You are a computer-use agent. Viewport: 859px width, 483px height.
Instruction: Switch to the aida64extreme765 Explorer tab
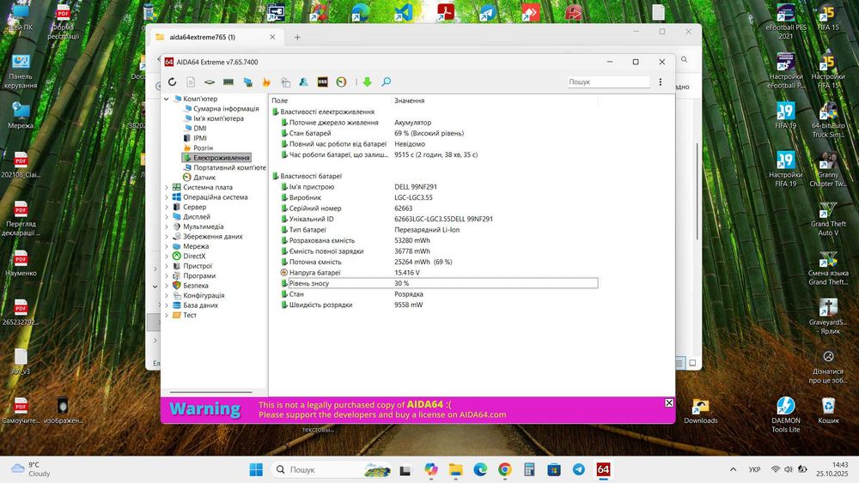[x=202, y=37]
